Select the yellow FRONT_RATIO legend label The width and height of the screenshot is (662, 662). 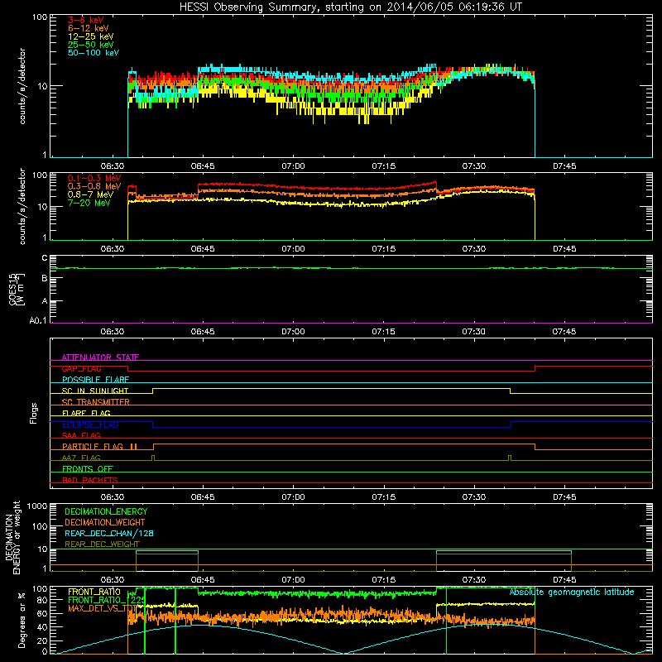94,592
